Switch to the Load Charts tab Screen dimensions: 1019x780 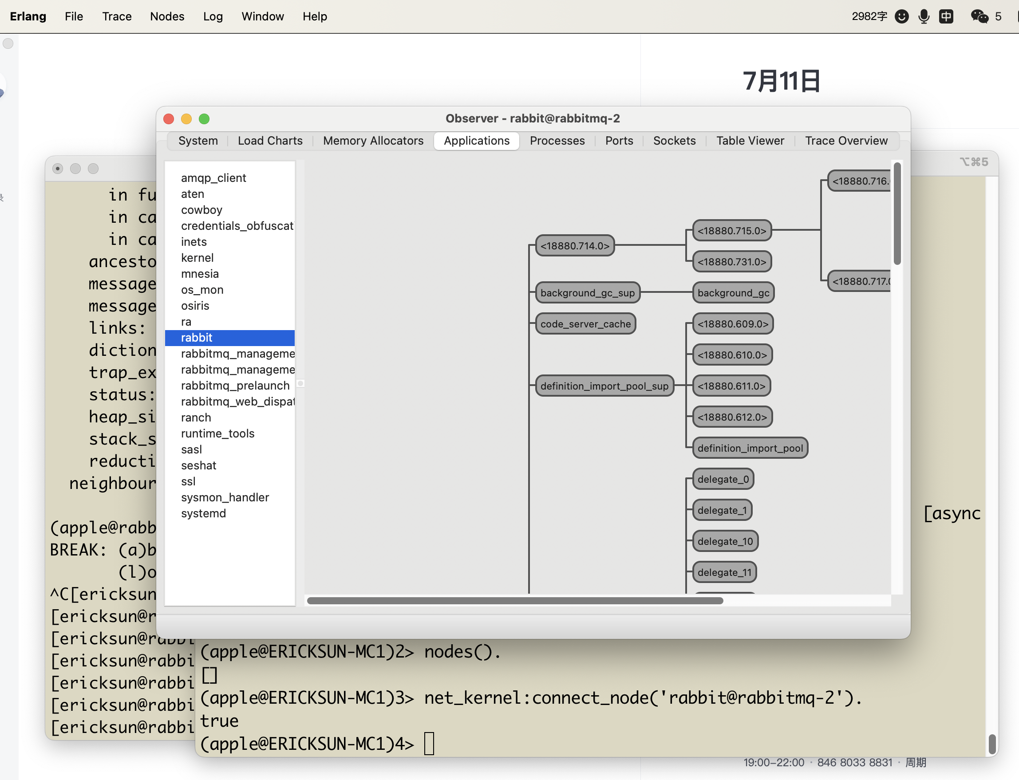tap(270, 141)
